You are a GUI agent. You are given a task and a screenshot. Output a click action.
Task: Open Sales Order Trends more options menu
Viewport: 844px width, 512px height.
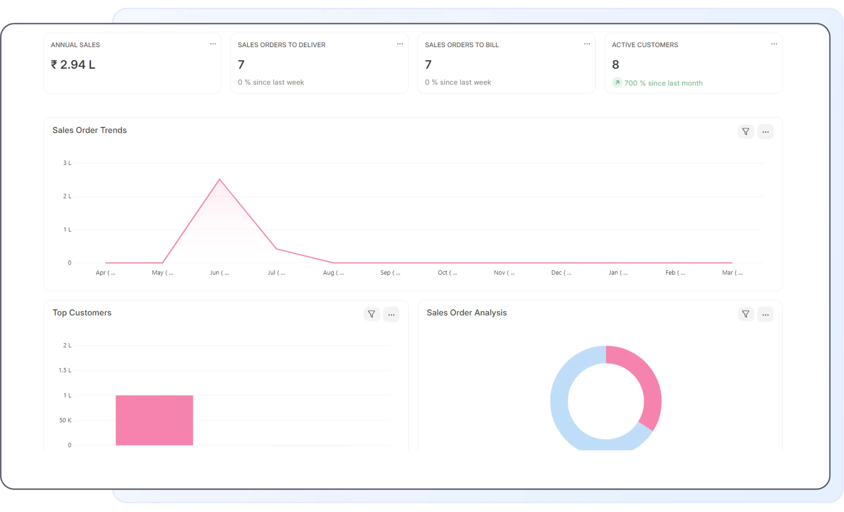click(x=765, y=132)
